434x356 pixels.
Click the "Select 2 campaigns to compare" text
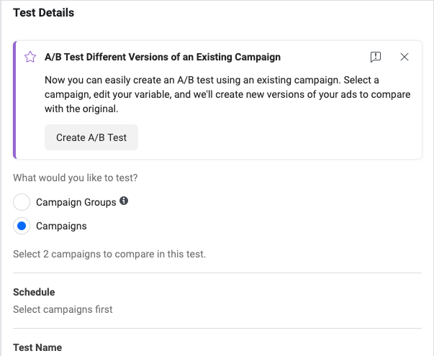coord(109,254)
